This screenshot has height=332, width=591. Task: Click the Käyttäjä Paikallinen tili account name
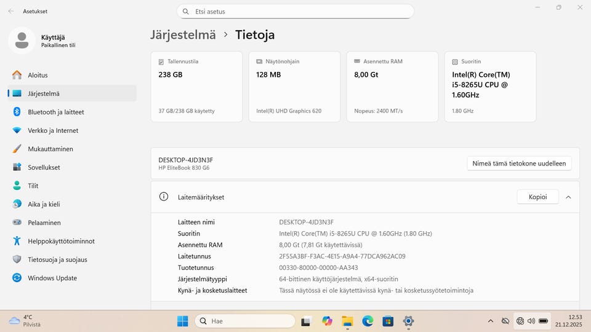(58, 41)
